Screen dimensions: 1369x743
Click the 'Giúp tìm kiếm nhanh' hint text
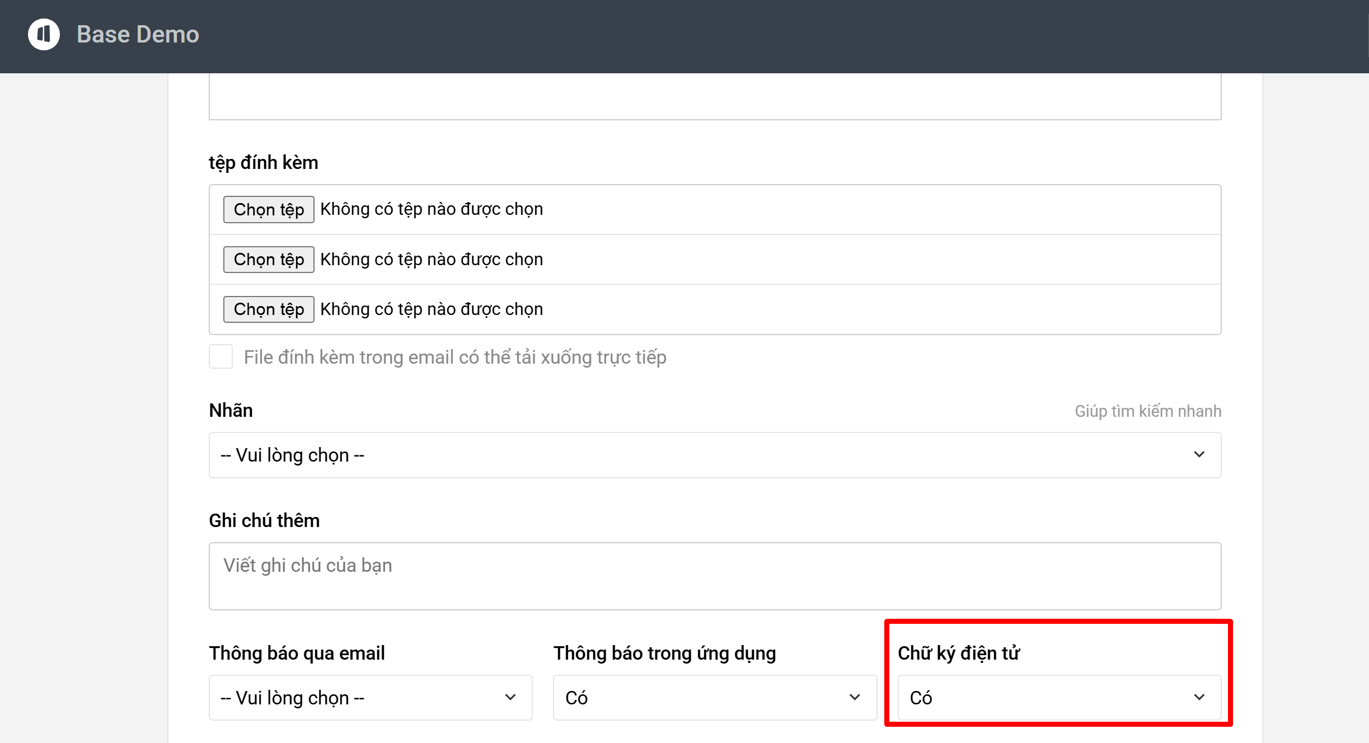click(1147, 411)
